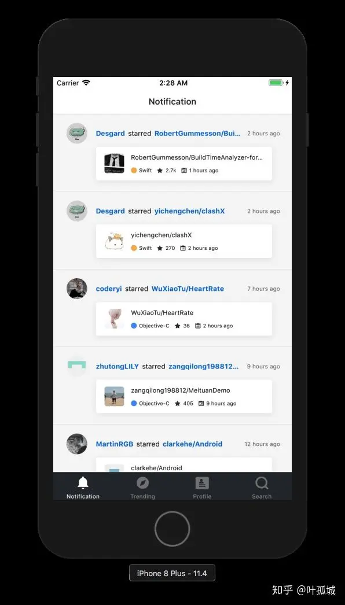Tap coderyi's profile avatar
345x605 pixels.
click(77, 289)
